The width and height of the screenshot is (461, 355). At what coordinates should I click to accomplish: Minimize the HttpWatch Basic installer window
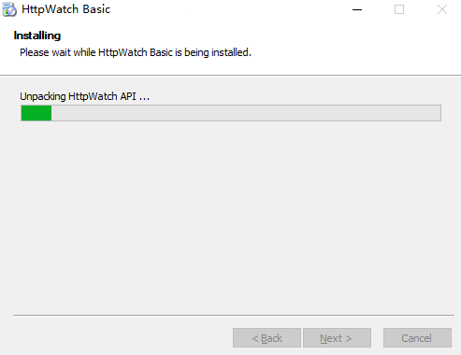click(x=357, y=9)
